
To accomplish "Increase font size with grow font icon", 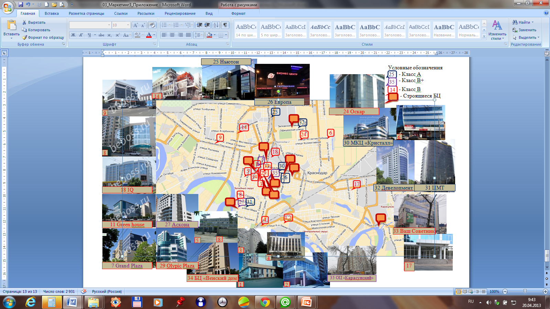I will [135, 25].
